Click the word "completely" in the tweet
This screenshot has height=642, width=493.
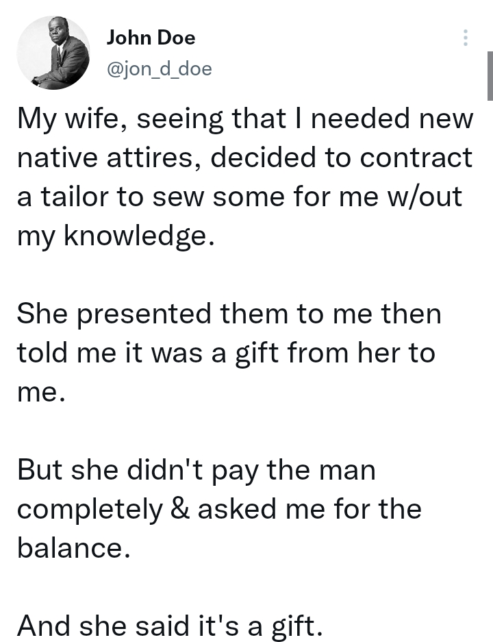pos(90,509)
